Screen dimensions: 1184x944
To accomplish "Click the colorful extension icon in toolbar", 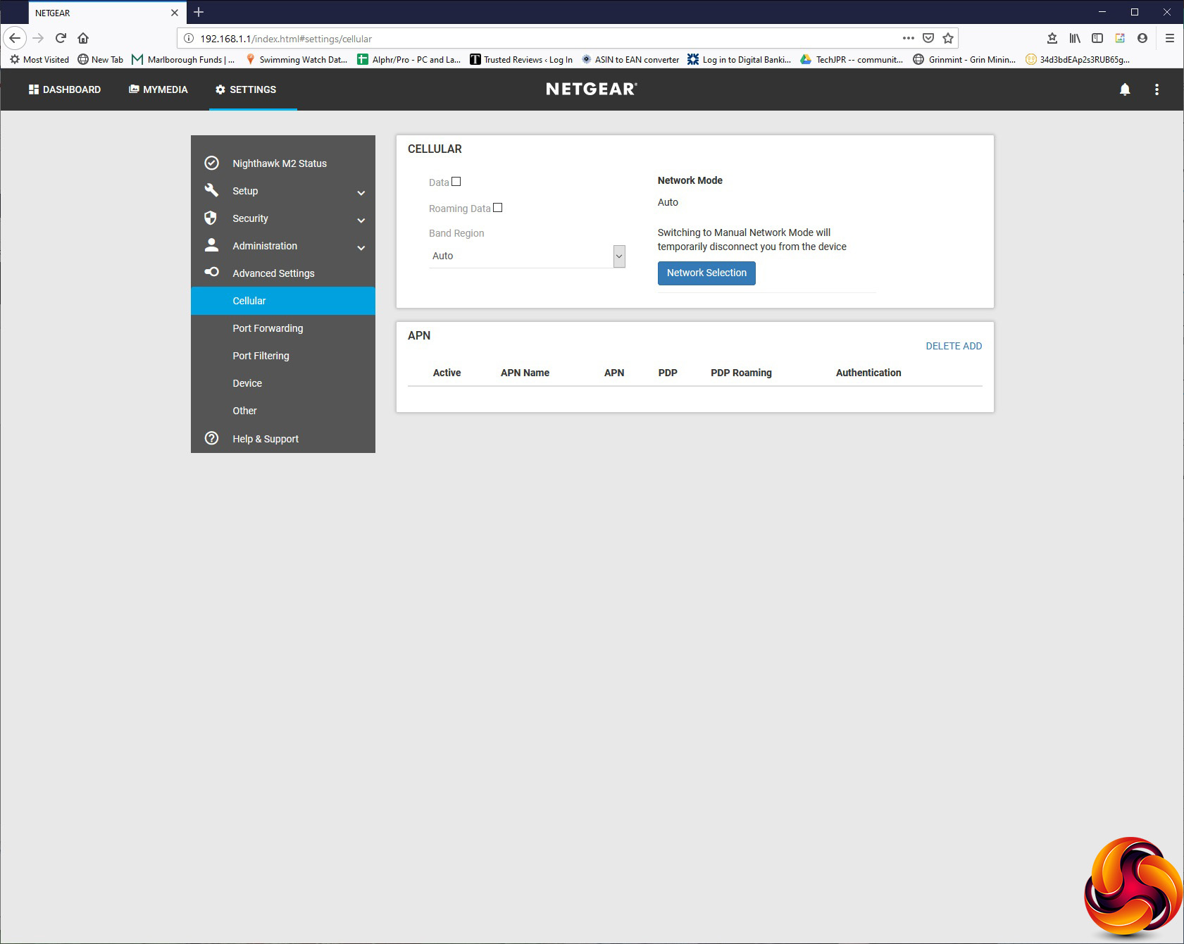I will pyautogui.click(x=1120, y=38).
